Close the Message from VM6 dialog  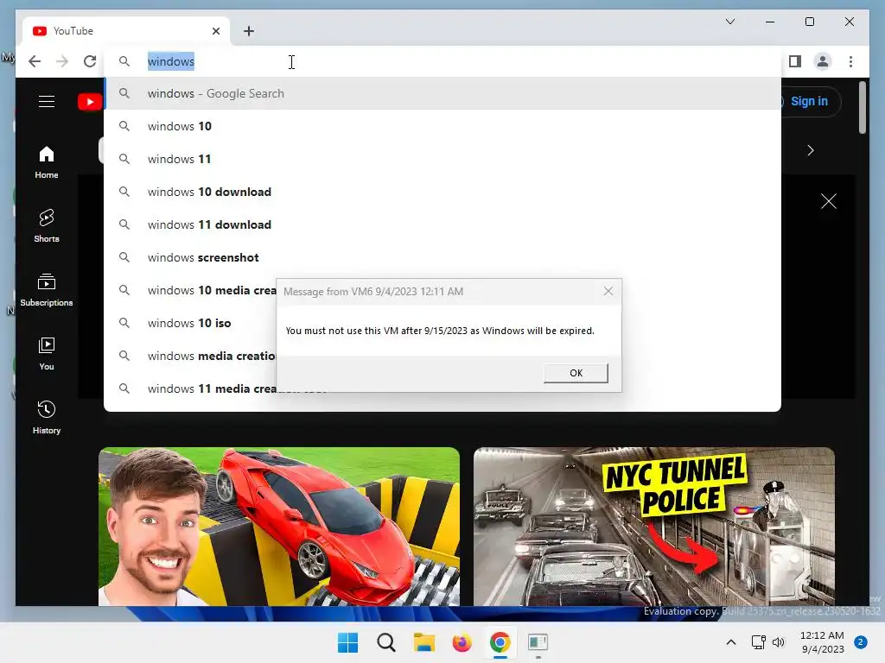pyautogui.click(x=608, y=292)
